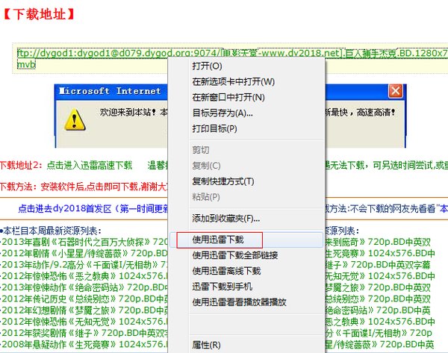Open right-column 无知无觉》1024x576.BD中 link
448x353 pixels.
click(380, 276)
